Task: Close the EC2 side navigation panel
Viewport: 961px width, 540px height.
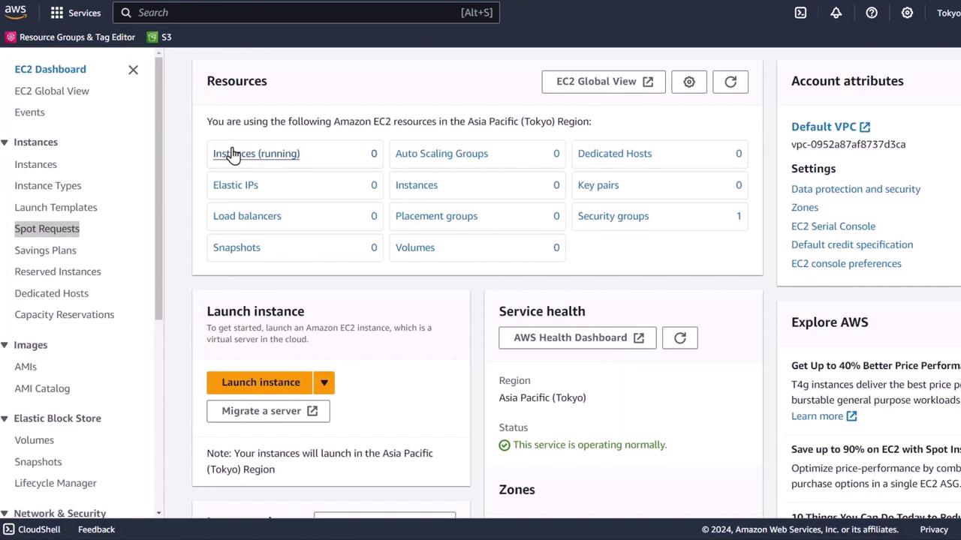Action: tap(133, 70)
